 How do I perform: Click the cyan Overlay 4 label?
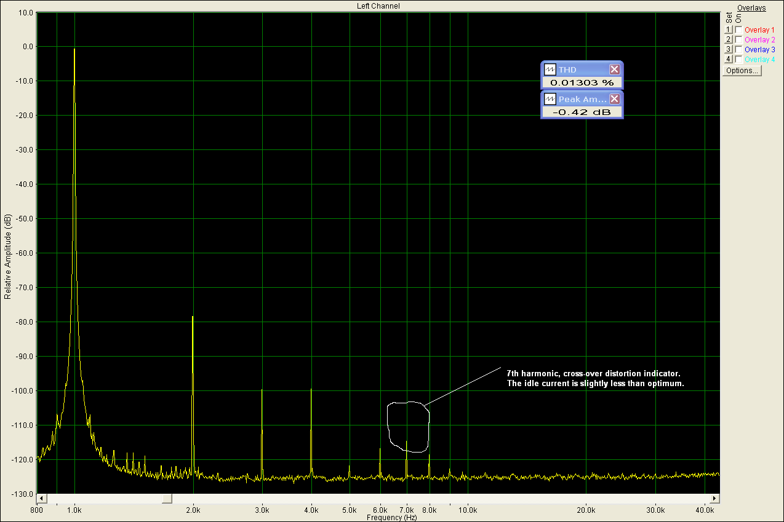coord(760,60)
